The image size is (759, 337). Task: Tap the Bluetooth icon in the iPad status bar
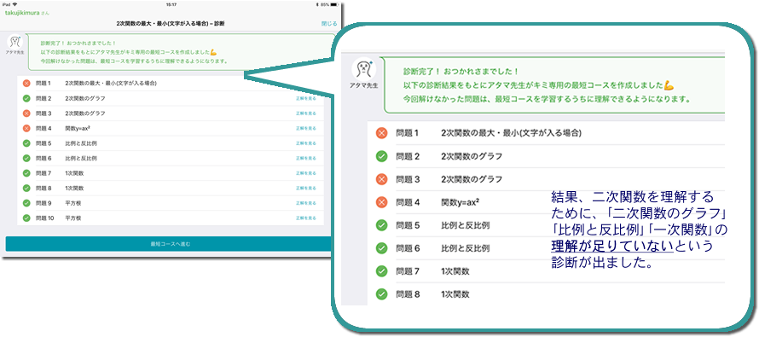coord(316,4)
